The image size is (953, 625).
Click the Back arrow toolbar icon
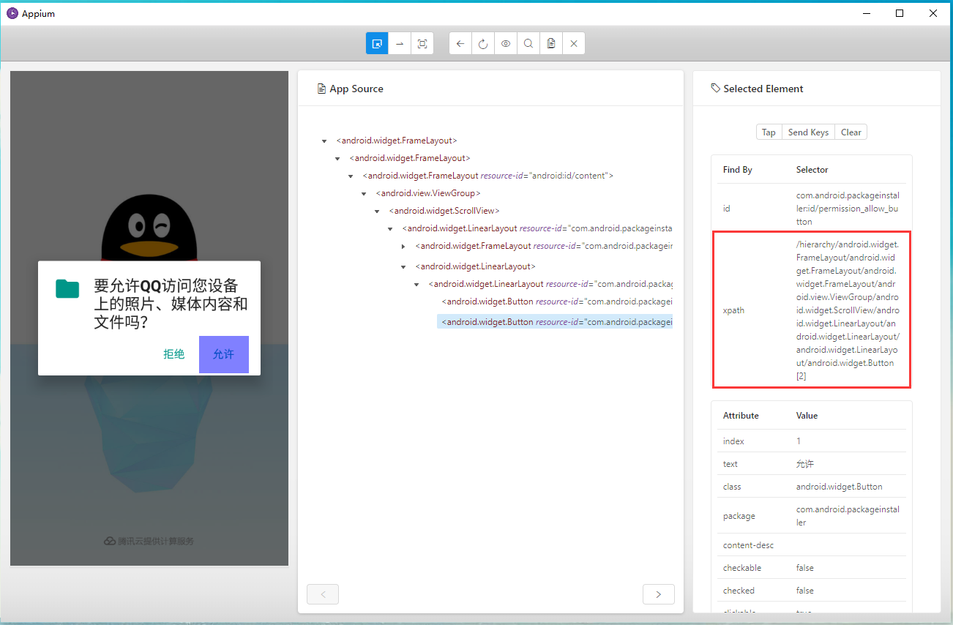click(x=460, y=44)
